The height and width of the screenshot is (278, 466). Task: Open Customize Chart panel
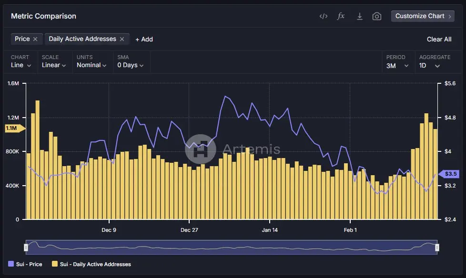click(x=423, y=16)
